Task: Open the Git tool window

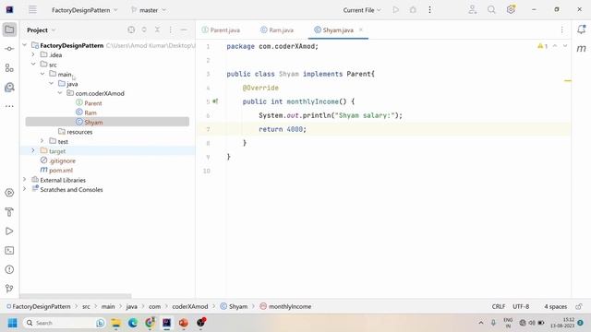Action: coord(9,289)
